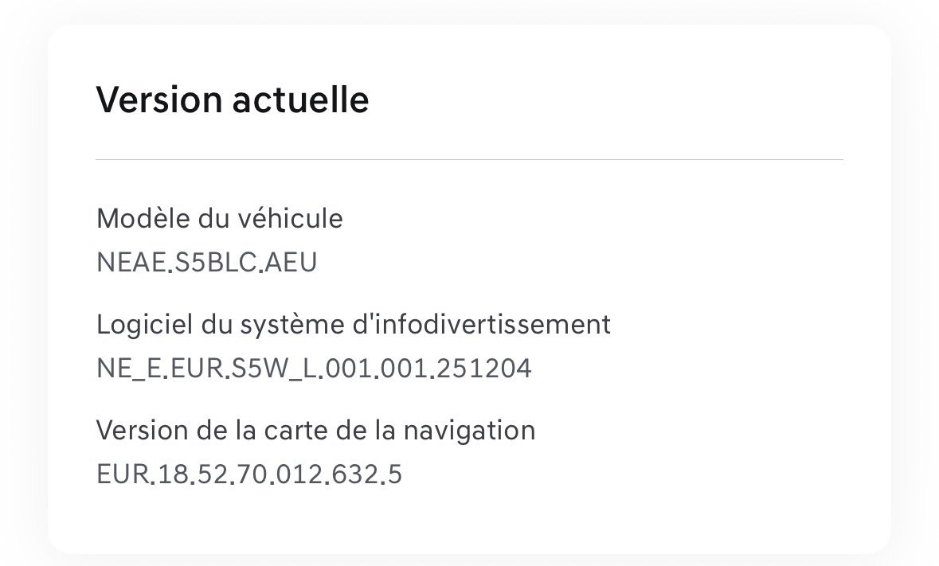Select the vehicle model value NEAE.S5BLC.AEU
The height and width of the screenshot is (566, 939).
point(206,262)
